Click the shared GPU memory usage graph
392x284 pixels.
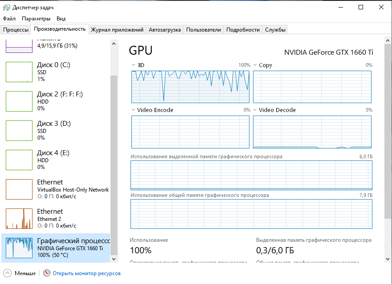251,214
